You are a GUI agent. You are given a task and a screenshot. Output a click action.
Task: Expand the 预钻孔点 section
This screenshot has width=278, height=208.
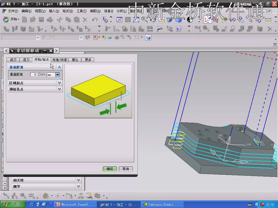(x=59, y=89)
